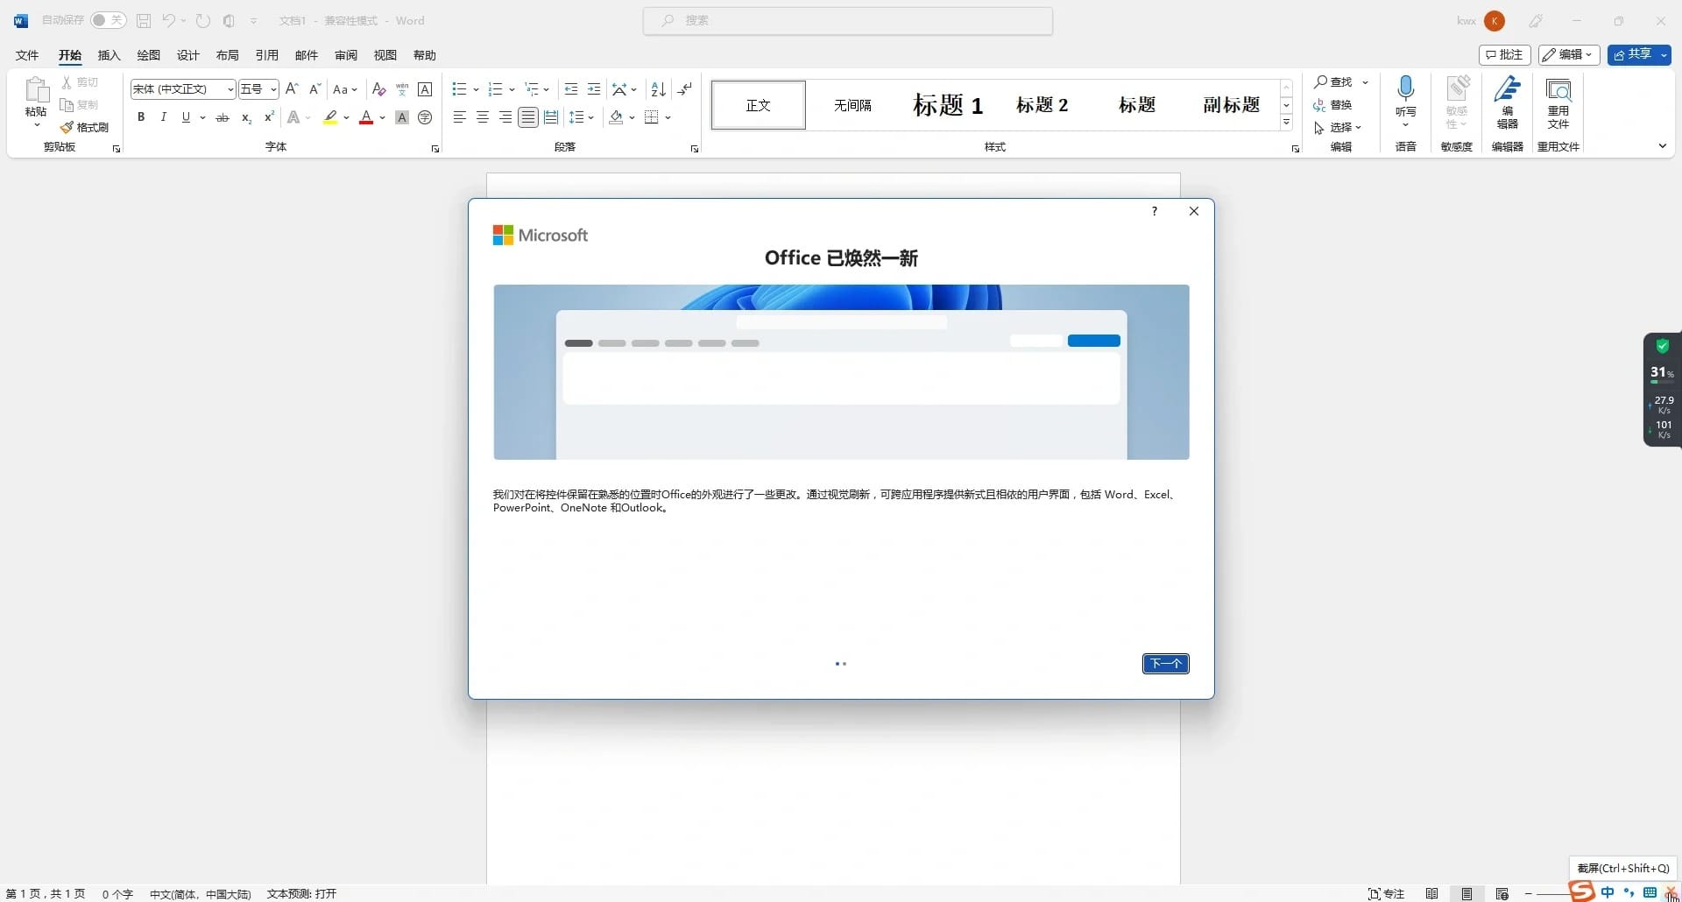1682x902 pixels.
Task: Click the 下一个 button in dialog
Action: coord(1165,664)
